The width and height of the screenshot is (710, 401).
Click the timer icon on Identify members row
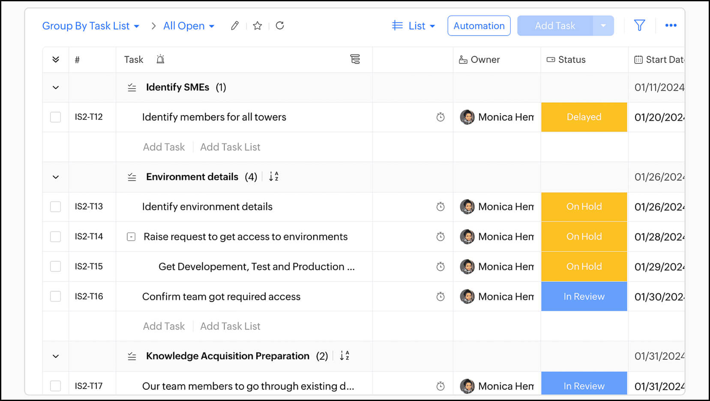pos(440,117)
